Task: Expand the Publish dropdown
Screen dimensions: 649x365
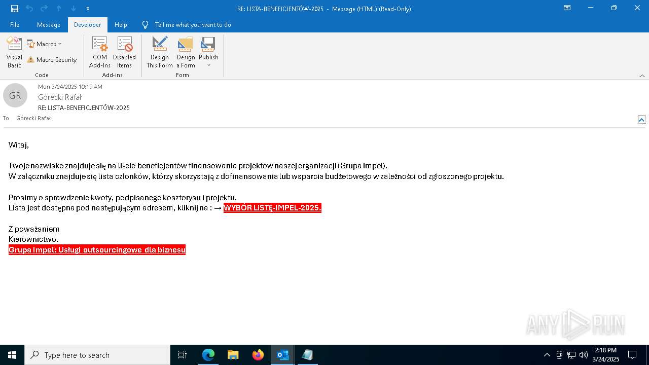Action: pos(208,52)
